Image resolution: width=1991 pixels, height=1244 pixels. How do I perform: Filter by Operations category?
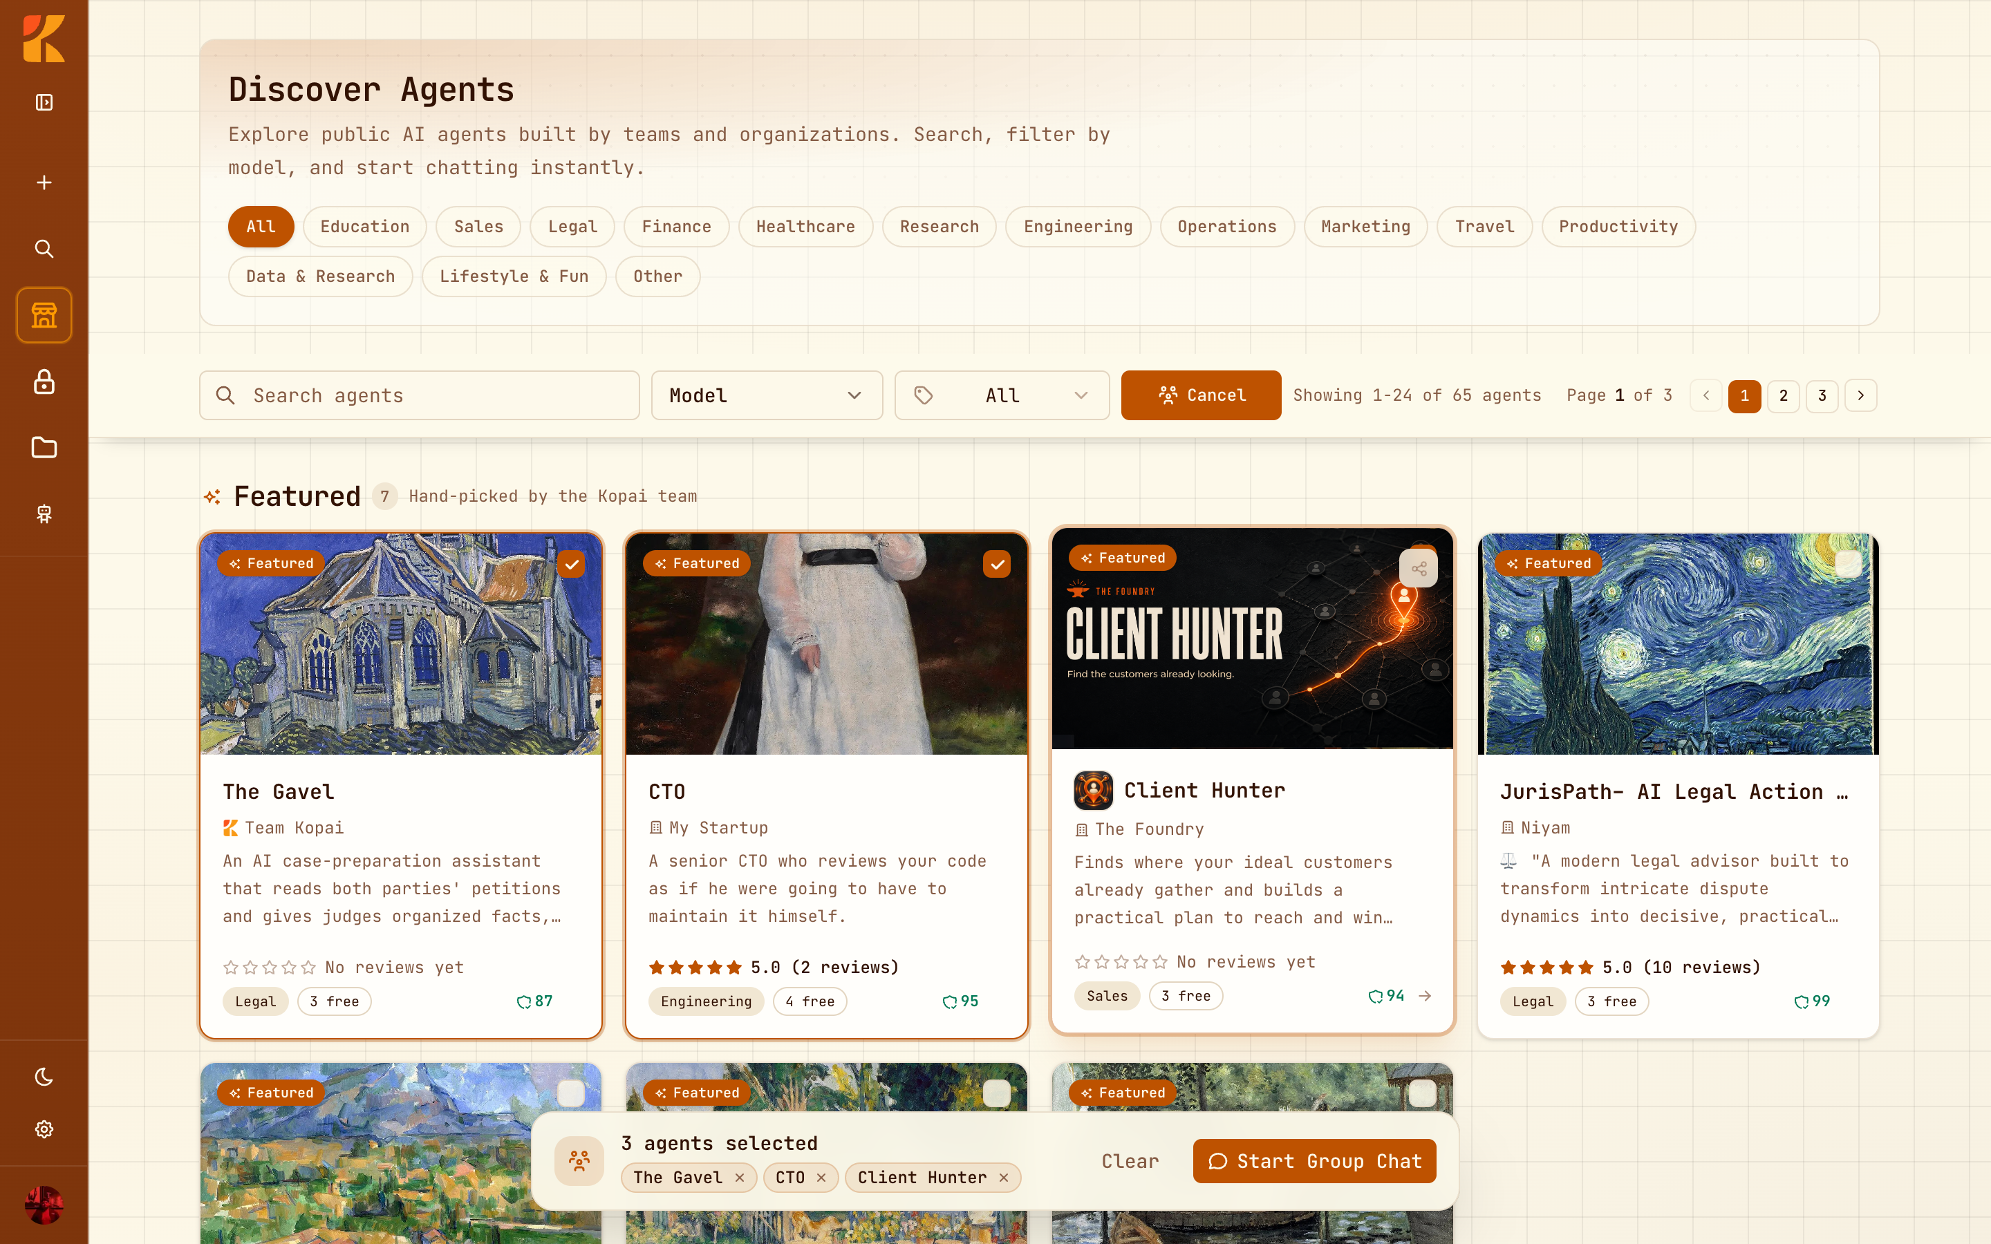pyautogui.click(x=1226, y=226)
